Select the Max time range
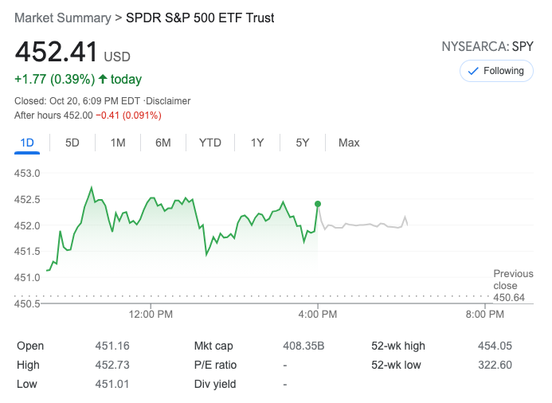Viewport: 552px width, 403px height. pos(349,143)
